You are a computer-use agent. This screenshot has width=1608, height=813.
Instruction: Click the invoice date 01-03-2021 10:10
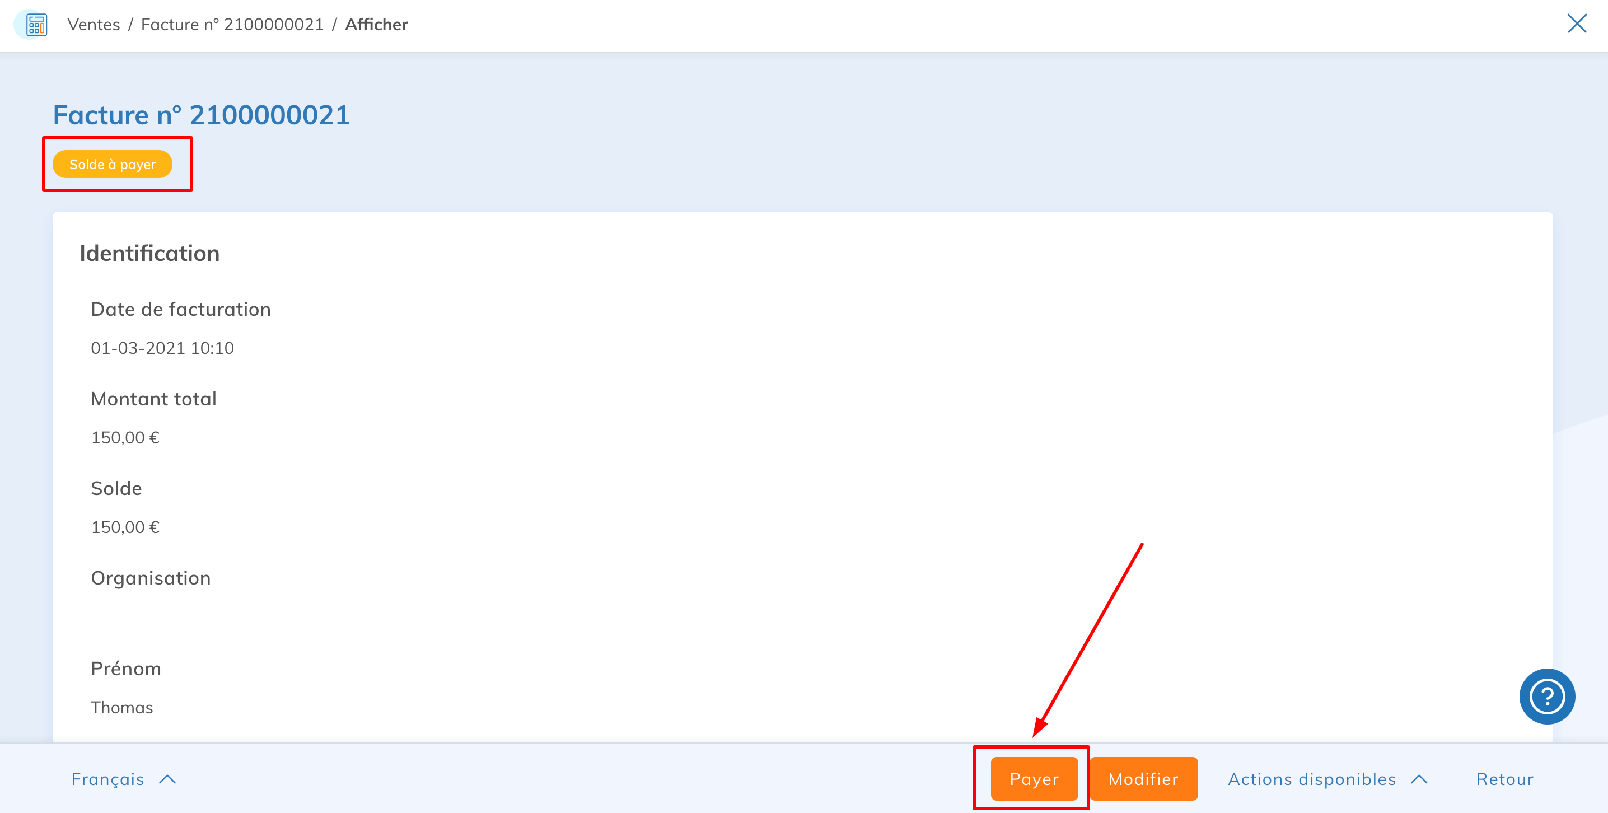pos(162,348)
